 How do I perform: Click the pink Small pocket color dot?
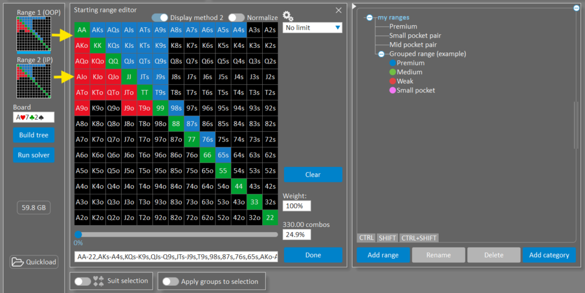pos(392,90)
